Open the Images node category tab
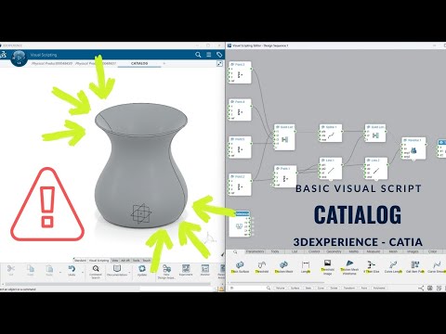This screenshot has width=446, height=334. [x=413, y=251]
